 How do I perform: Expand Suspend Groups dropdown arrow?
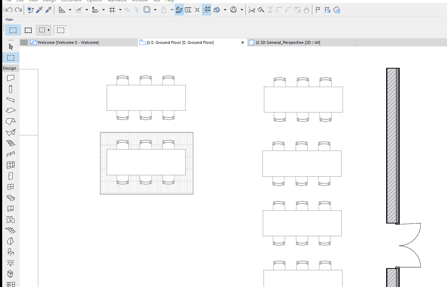172,10
